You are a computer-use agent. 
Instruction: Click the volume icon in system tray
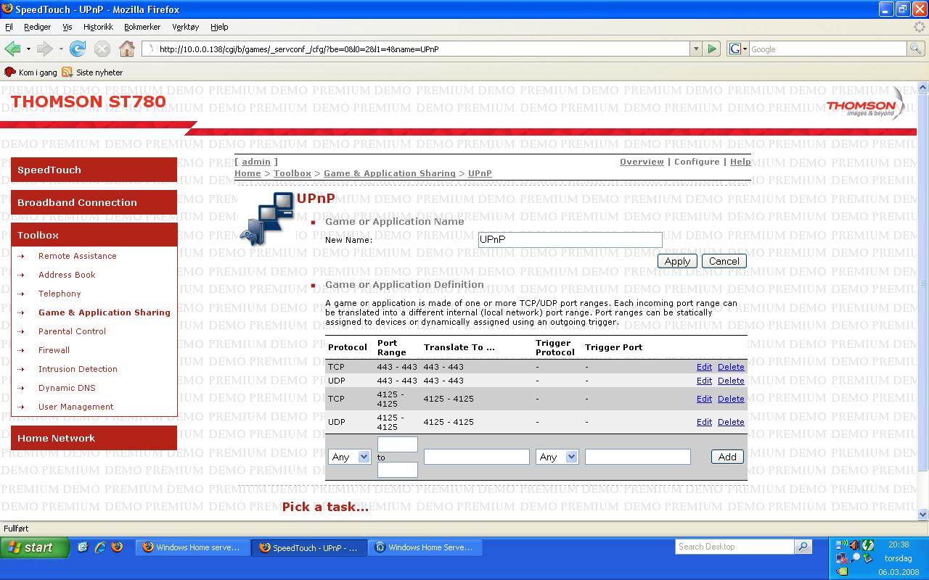click(x=855, y=544)
